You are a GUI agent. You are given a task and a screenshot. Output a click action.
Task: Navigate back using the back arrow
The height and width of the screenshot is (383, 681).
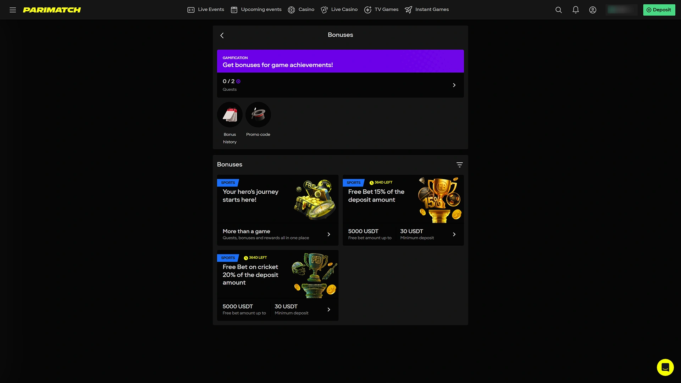pyautogui.click(x=222, y=35)
